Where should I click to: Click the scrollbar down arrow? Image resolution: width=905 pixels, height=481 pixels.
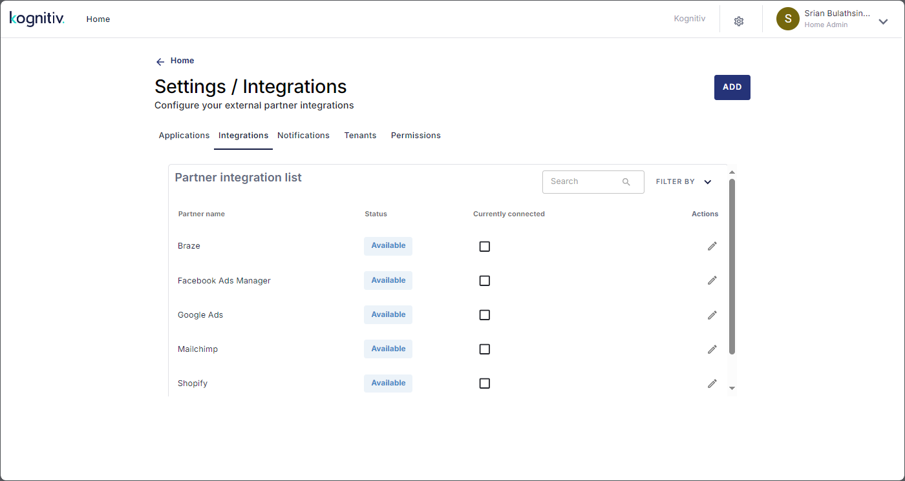(x=732, y=388)
